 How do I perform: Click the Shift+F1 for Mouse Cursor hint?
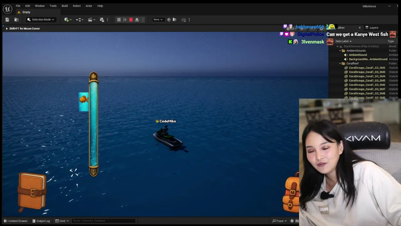24,29
